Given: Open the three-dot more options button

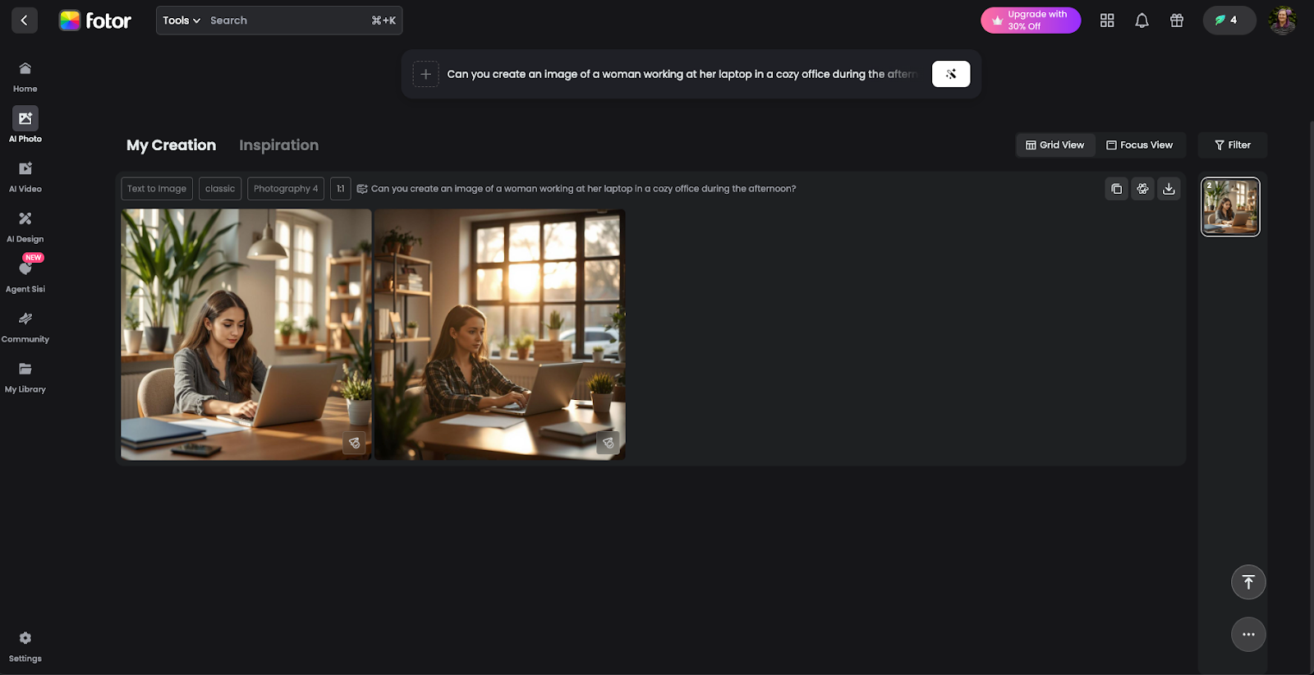Looking at the screenshot, I should (1247, 634).
